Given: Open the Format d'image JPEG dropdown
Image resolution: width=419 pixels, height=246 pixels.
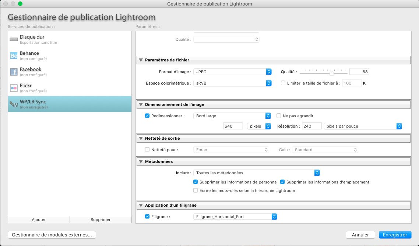Looking at the screenshot, I should [232, 72].
